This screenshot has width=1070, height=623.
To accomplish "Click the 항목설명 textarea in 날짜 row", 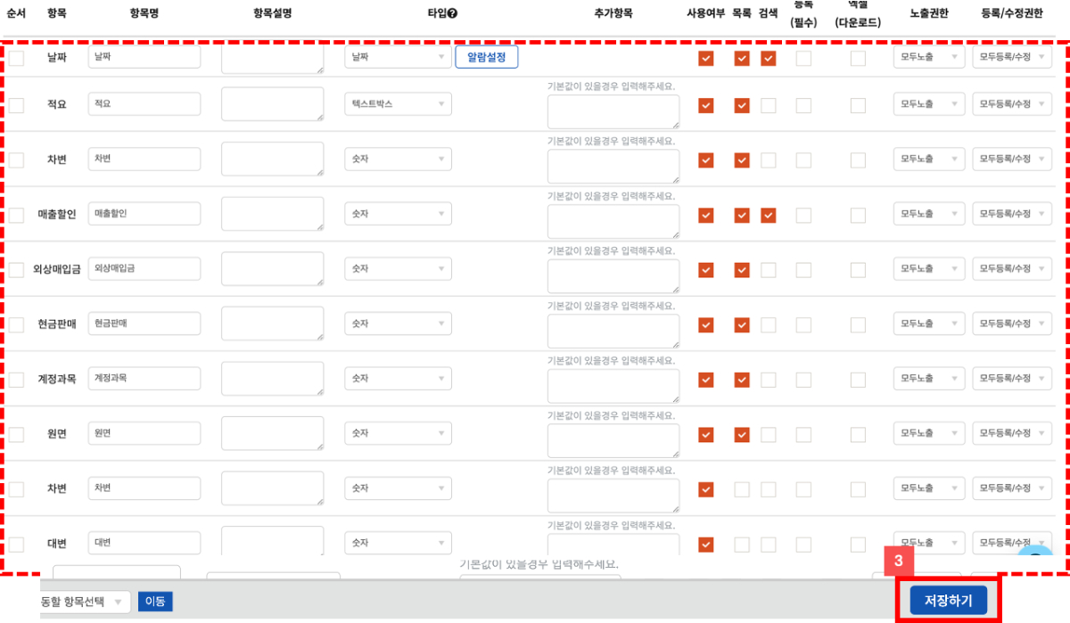I will pyautogui.click(x=273, y=57).
